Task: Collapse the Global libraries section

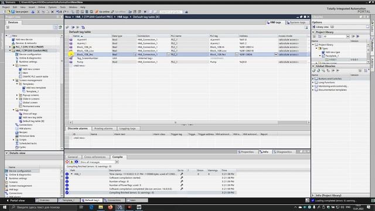Action: click(313, 66)
